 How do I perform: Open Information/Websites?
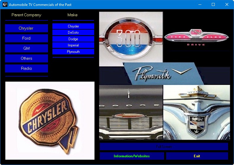click(132, 156)
